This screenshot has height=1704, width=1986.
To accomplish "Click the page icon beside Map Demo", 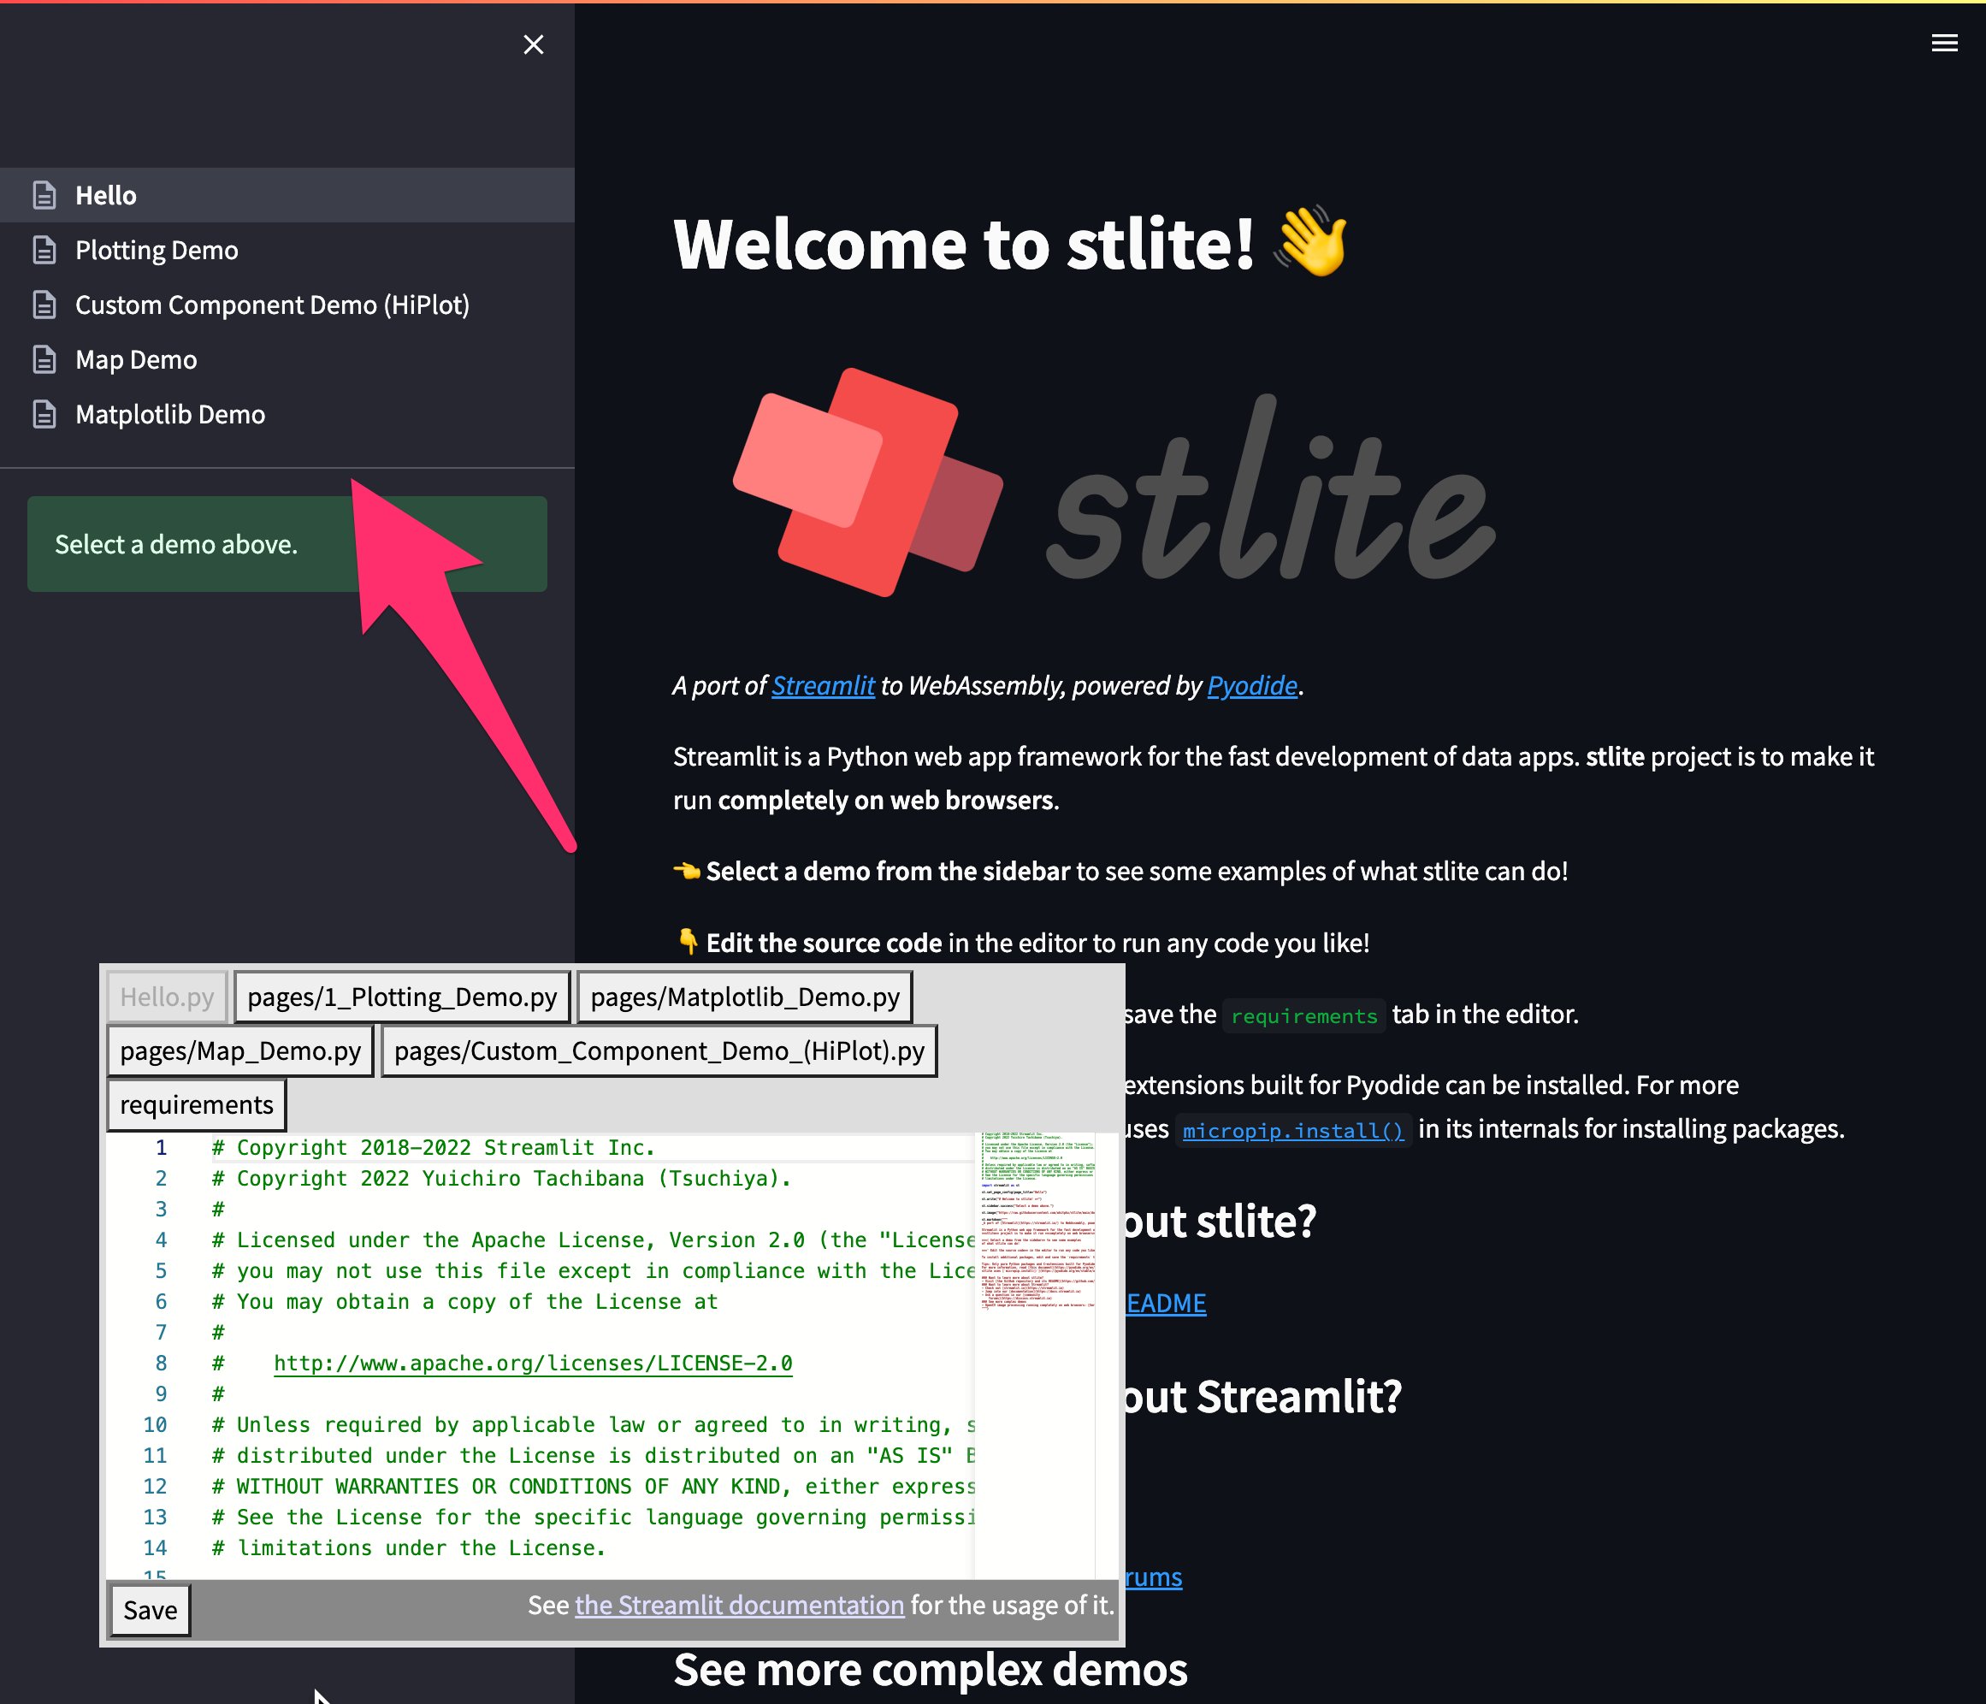I will pos(44,359).
